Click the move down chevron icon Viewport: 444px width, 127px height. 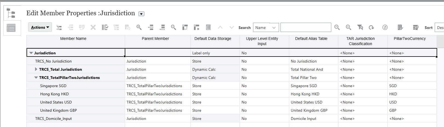[232, 27]
